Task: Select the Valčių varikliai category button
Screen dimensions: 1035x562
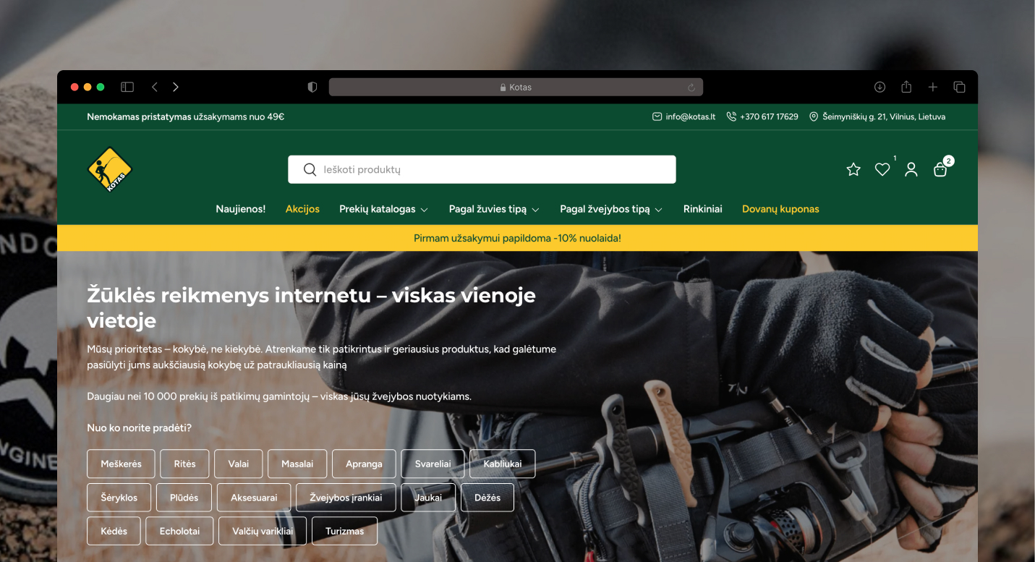Action: (x=263, y=531)
